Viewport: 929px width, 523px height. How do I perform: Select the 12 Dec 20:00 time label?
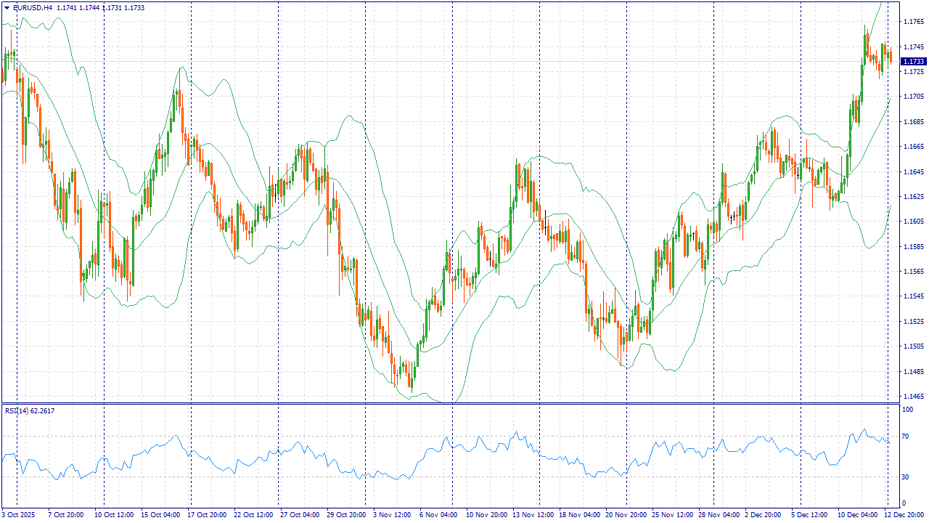pyautogui.click(x=904, y=514)
